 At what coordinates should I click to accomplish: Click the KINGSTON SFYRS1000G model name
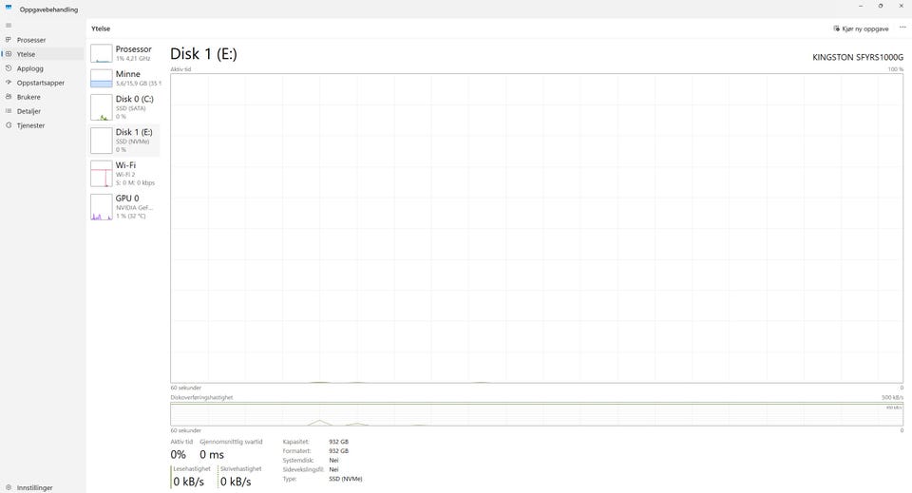point(858,58)
